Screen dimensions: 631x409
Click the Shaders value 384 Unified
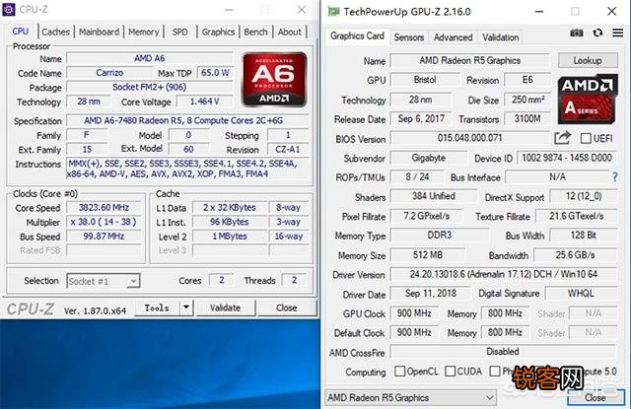(x=434, y=196)
